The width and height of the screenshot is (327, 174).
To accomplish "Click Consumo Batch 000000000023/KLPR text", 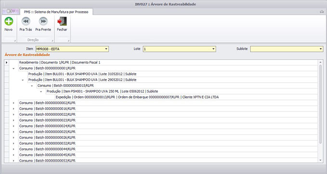I will tap(47, 120).
